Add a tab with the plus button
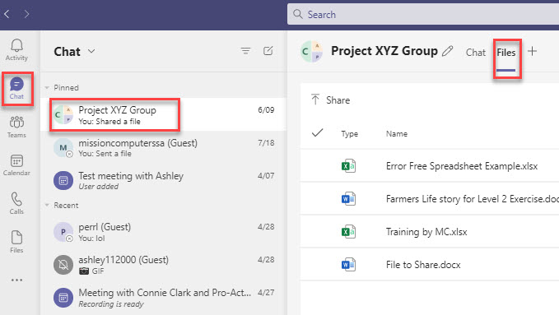Viewport: 559px width, 315px height. [x=532, y=51]
